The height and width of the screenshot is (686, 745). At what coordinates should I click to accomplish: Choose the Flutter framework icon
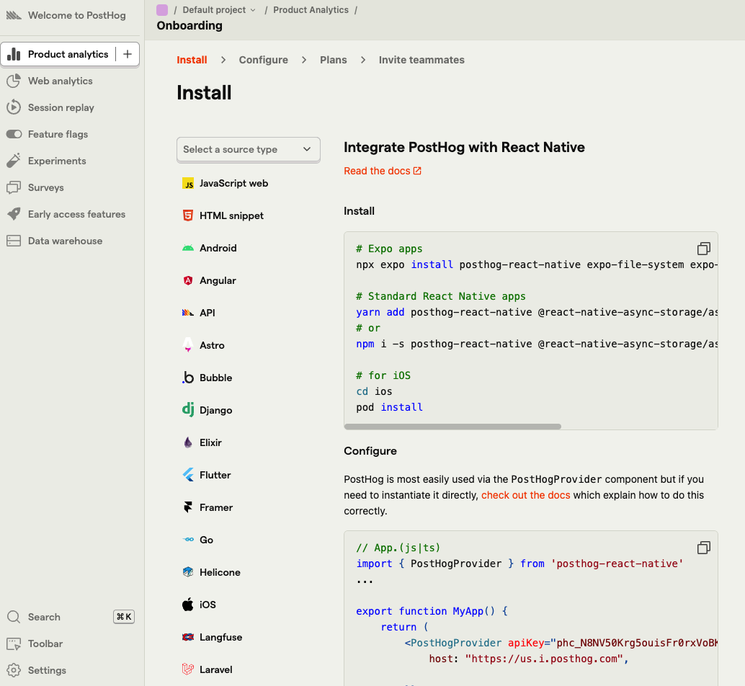coord(187,475)
